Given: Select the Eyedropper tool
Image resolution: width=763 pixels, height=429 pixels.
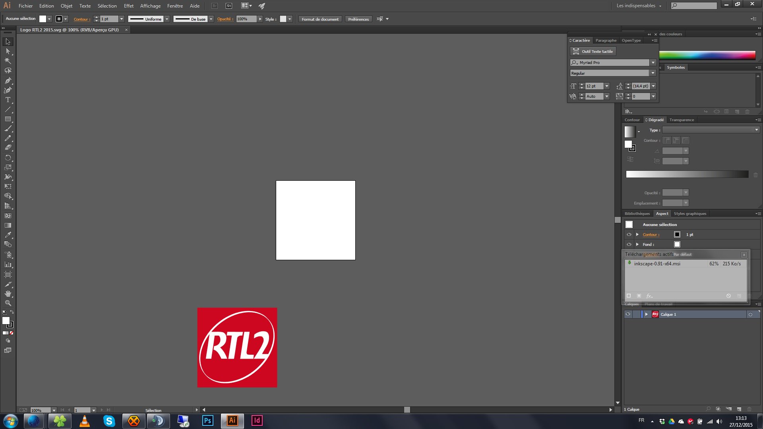Looking at the screenshot, I should 8,235.
